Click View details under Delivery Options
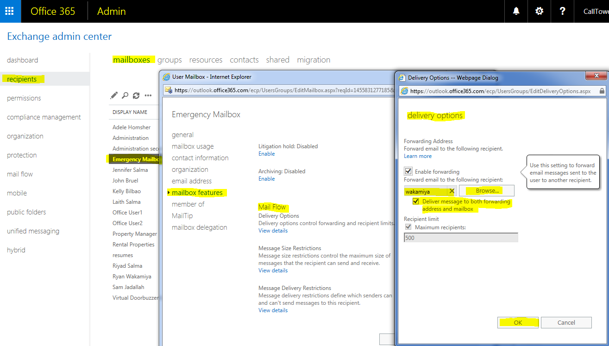Image resolution: width=609 pixels, height=346 pixels. click(x=273, y=231)
